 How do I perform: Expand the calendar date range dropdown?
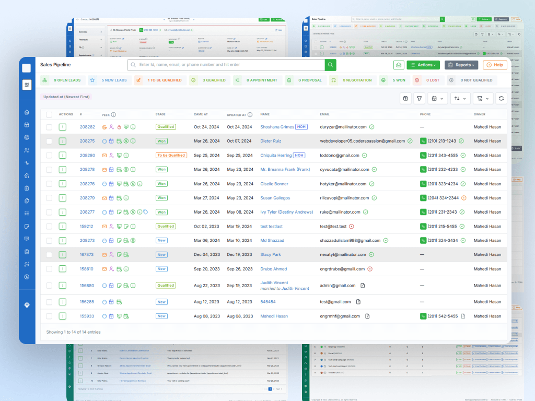coord(437,99)
